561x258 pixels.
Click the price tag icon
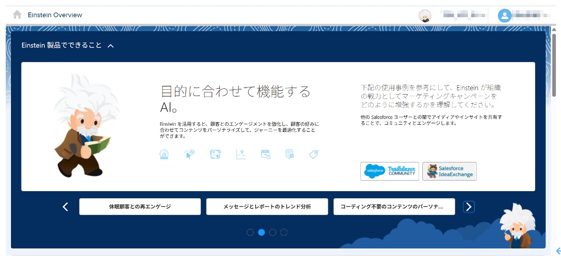pyautogui.click(x=314, y=154)
